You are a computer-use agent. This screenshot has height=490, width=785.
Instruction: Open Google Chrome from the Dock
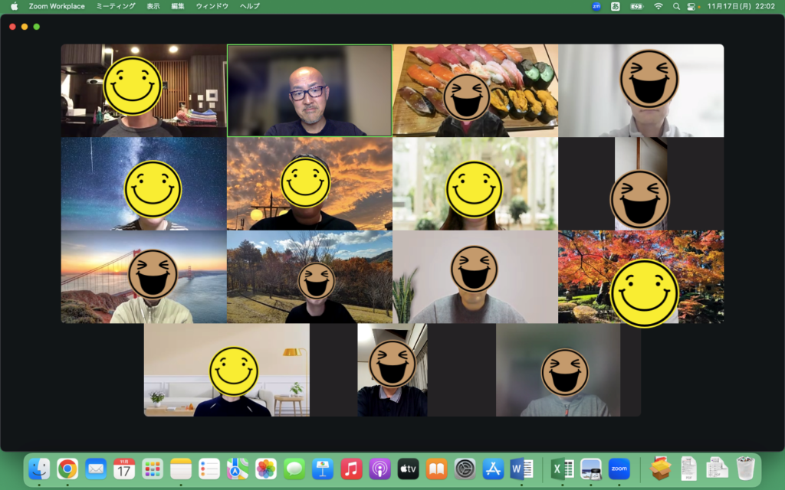(67, 469)
